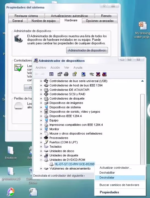Choose Actualizar controlador from context menu

click(120, 168)
